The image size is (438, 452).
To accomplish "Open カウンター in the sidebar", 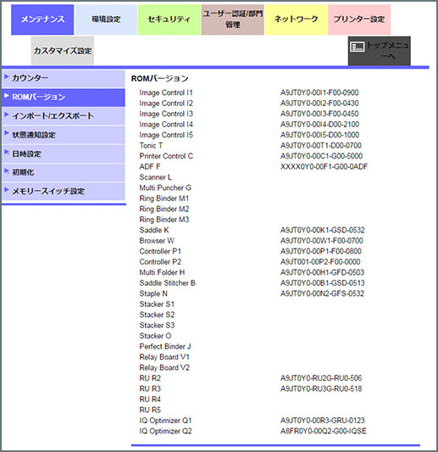I will pos(64,78).
